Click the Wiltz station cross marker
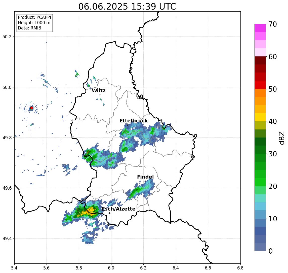Viewport: 288px width, 273px height. click(x=100, y=95)
